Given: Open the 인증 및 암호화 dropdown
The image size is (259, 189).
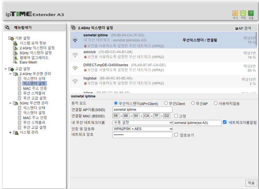Looking at the screenshot, I should tap(143, 129).
